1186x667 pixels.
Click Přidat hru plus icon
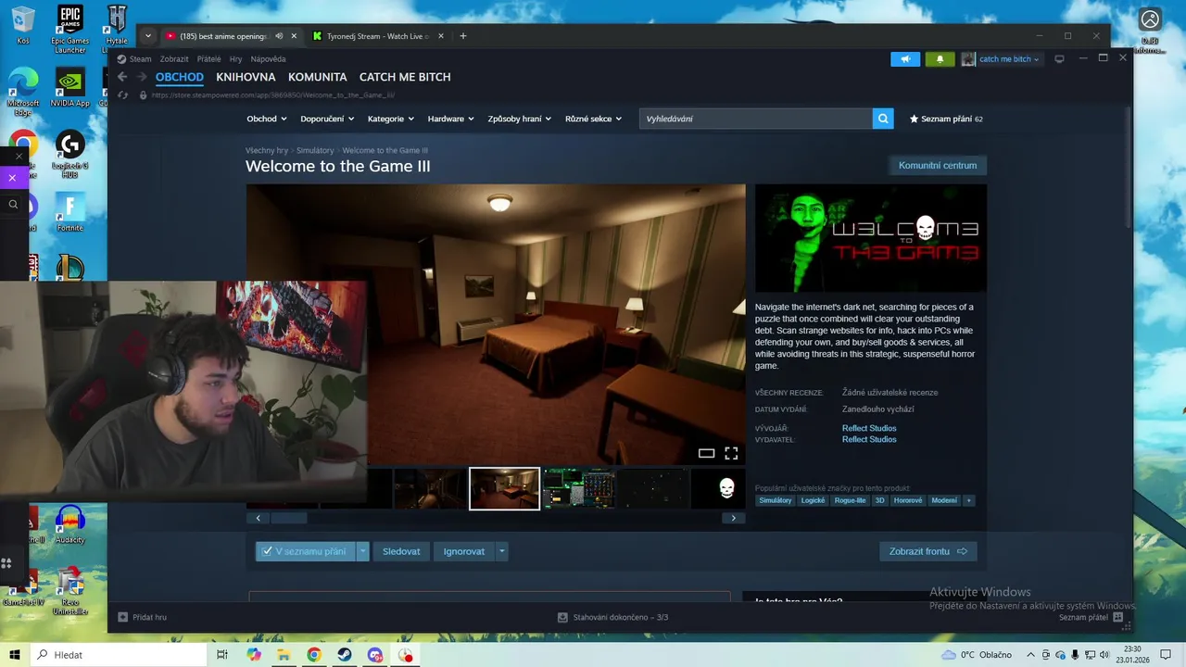click(122, 617)
